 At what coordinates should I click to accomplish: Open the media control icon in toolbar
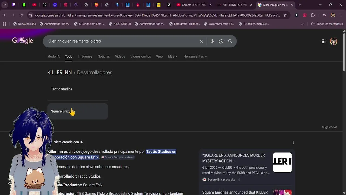pyautogui.click(x=325, y=15)
